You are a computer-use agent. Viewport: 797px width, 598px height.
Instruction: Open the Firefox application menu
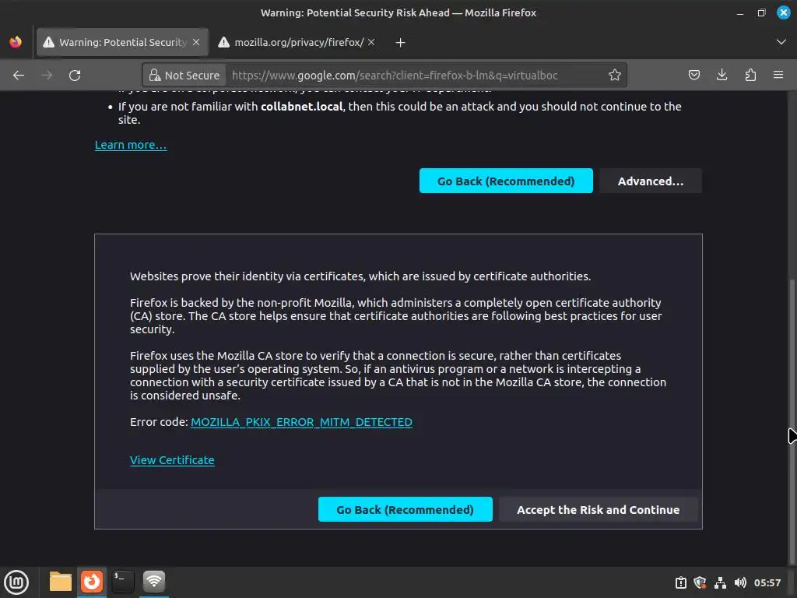point(778,76)
